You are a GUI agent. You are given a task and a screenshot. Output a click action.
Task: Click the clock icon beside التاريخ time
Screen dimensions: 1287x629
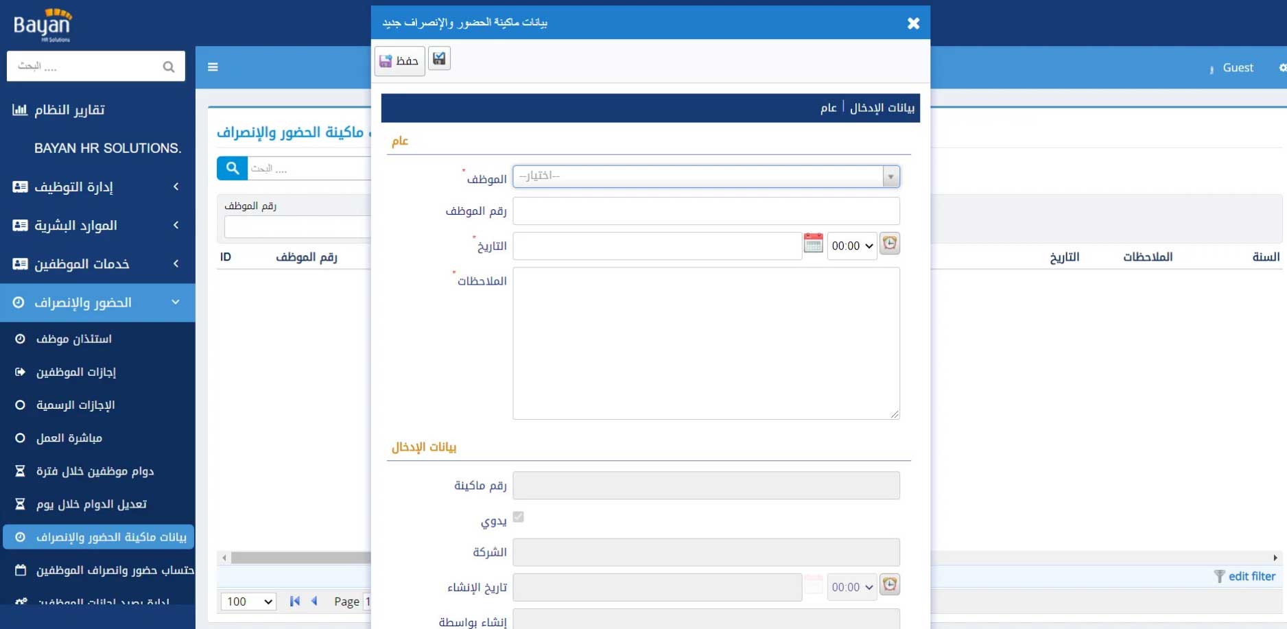pyautogui.click(x=890, y=244)
